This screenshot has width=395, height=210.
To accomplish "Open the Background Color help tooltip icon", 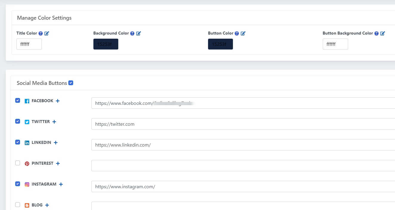I will click(132, 33).
